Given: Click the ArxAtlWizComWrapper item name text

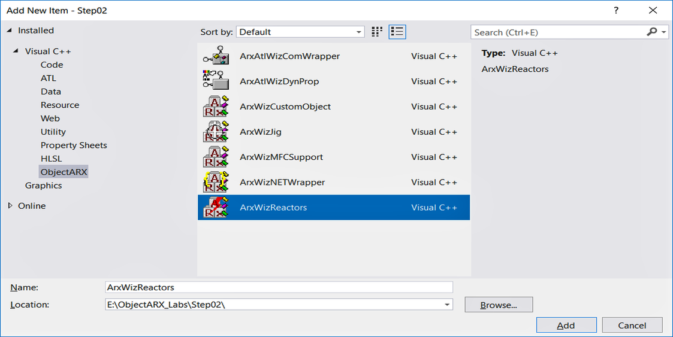Looking at the screenshot, I should point(289,56).
